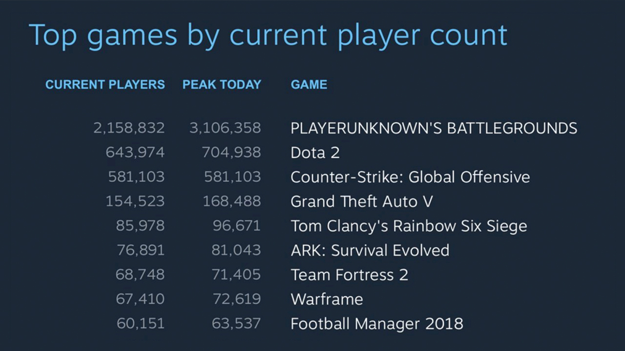The width and height of the screenshot is (625, 351).
Task: Click Warframe current players value 67,410
Action: pyautogui.click(x=140, y=299)
